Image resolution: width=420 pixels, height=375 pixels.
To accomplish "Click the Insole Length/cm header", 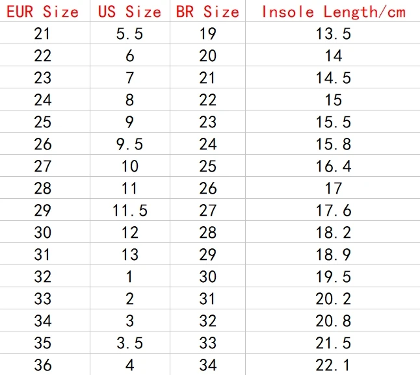I will tap(334, 12).
